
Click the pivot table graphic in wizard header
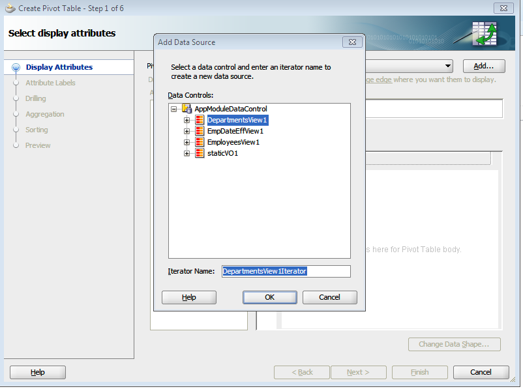pos(485,35)
